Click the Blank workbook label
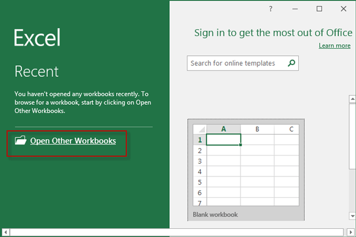 click(x=215, y=214)
